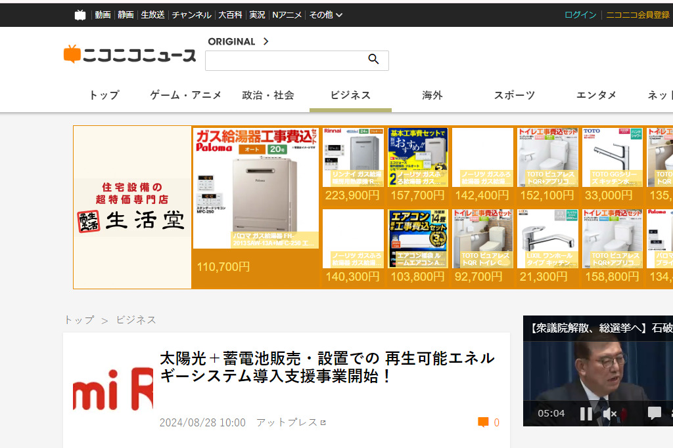This screenshot has height=448, width=673.
Task: Click the トップ breadcrumb link
Action: pos(80,320)
